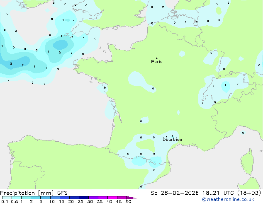
Task: Click the Paris city label
Action: pyautogui.click(x=157, y=62)
